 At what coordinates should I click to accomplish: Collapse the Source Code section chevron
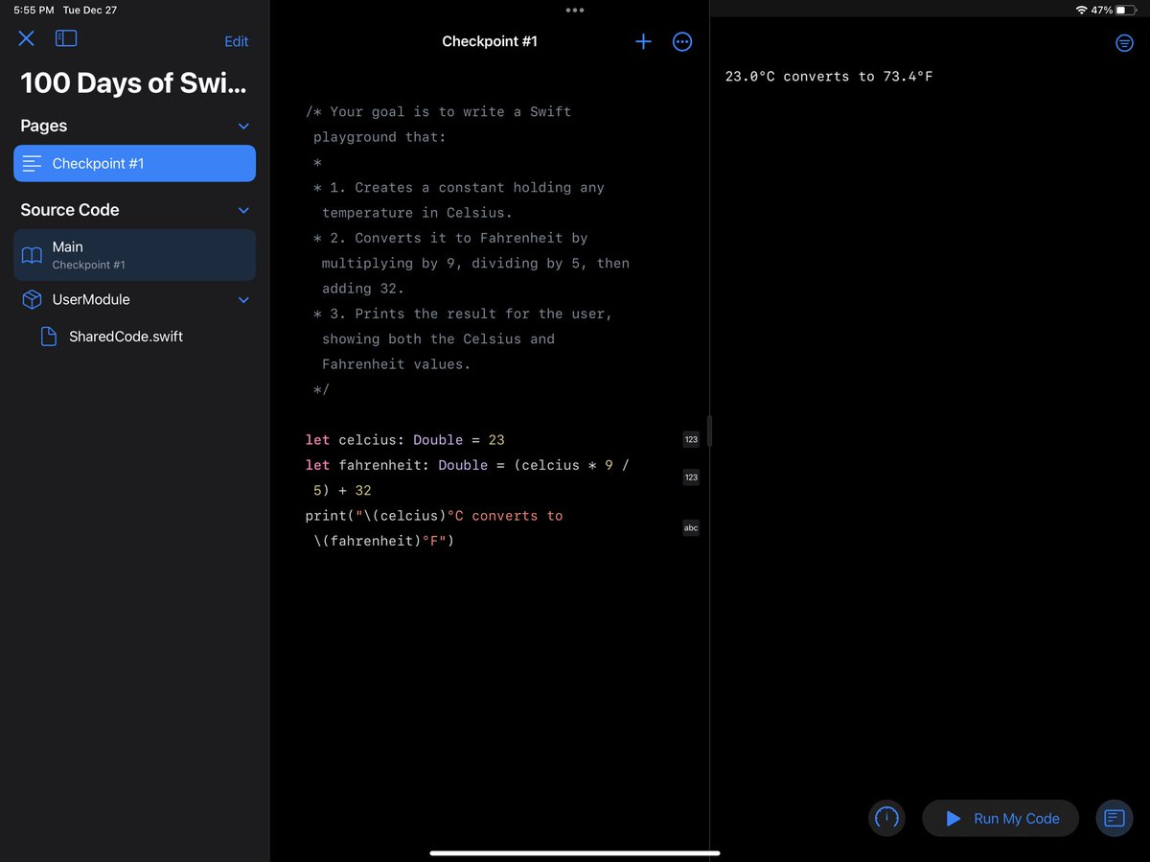(x=243, y=210)
